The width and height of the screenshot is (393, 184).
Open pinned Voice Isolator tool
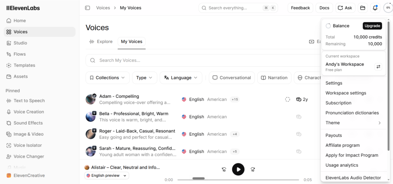pos(40,145)
